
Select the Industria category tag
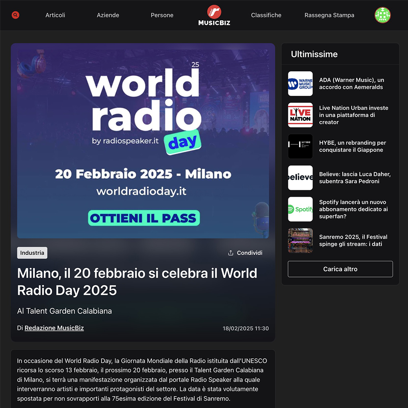coord(32,253)
